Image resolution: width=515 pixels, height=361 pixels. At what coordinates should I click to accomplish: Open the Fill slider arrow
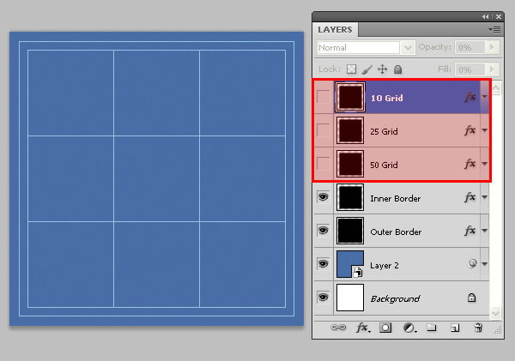pyautogui.click(x=492, y=69)
